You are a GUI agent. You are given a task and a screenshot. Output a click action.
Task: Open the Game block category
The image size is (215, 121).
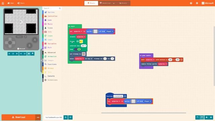point(52,20)
